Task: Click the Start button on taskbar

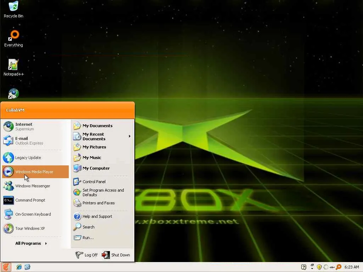Action: (6, 267)
